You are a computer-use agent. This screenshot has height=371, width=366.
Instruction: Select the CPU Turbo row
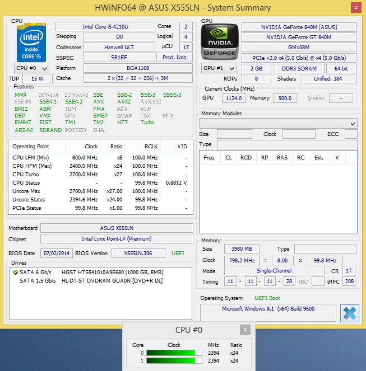click(100, 175)
